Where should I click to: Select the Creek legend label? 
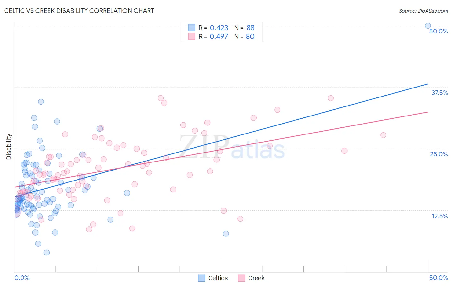[257, 278]
